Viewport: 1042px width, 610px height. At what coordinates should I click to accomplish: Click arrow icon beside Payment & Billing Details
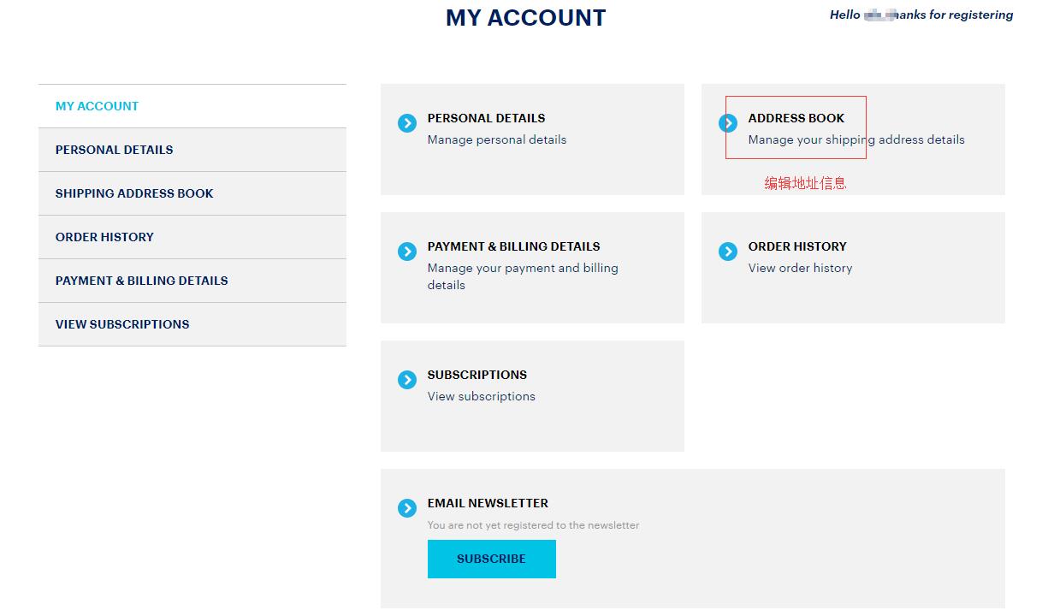[407, 252]
